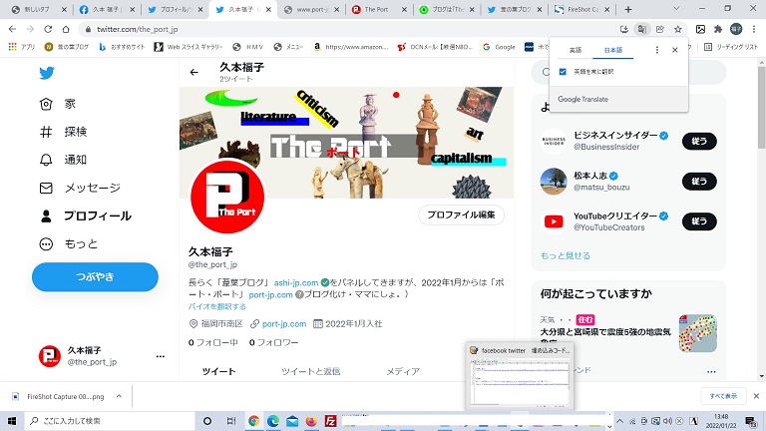Open the tab search dropdown arrow in Chrome
The height and width of the screenshot is (431, 766).
point(676,9)
